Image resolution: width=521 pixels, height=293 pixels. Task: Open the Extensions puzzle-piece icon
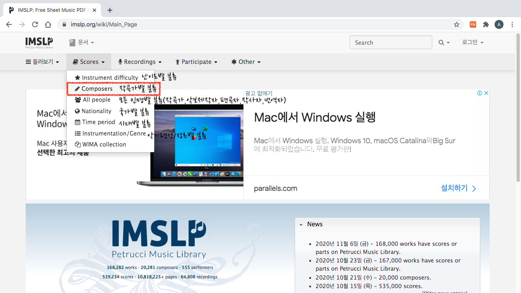coord(486,24)
